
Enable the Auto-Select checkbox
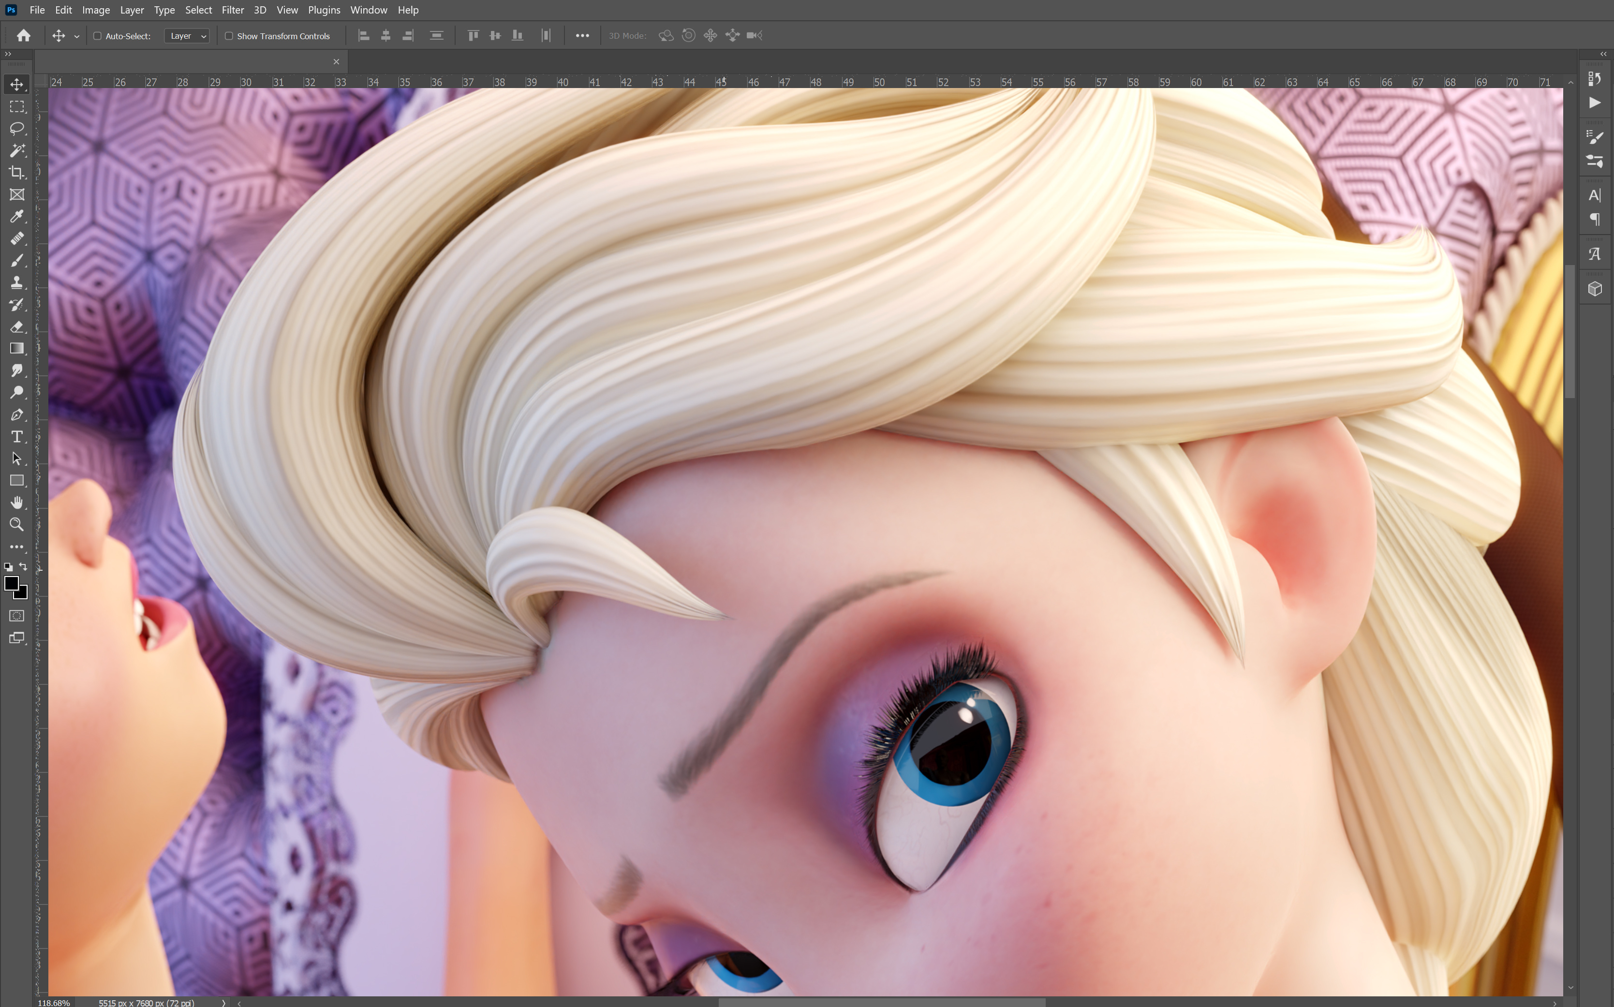tap(97, 36)
